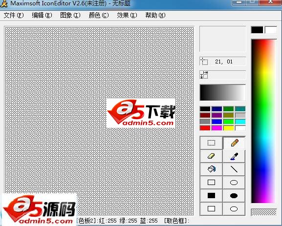Choose the dark gray palette swatch

coord(205,122)
